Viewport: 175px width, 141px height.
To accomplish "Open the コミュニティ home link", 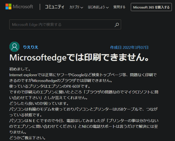I will [55, 7].
